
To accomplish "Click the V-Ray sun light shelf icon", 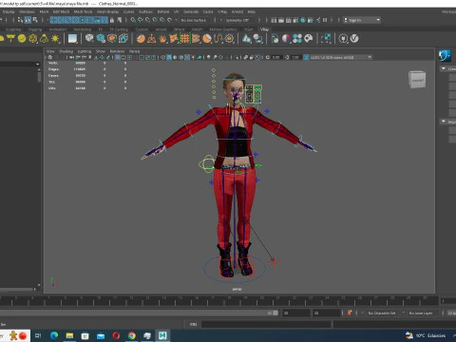I will 55,39.
